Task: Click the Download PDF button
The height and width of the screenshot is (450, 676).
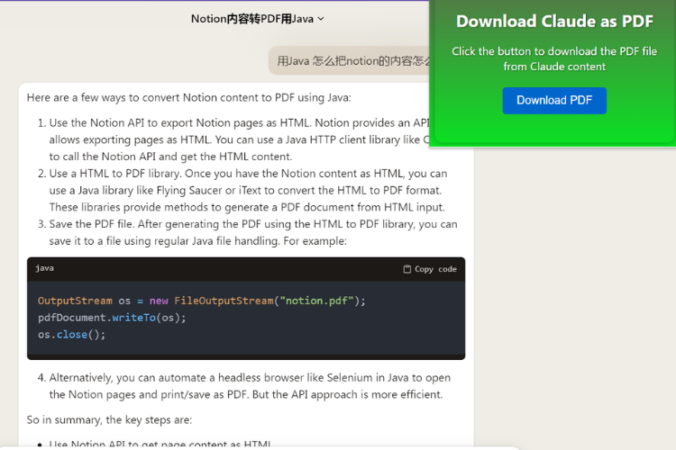Action: 554,100
